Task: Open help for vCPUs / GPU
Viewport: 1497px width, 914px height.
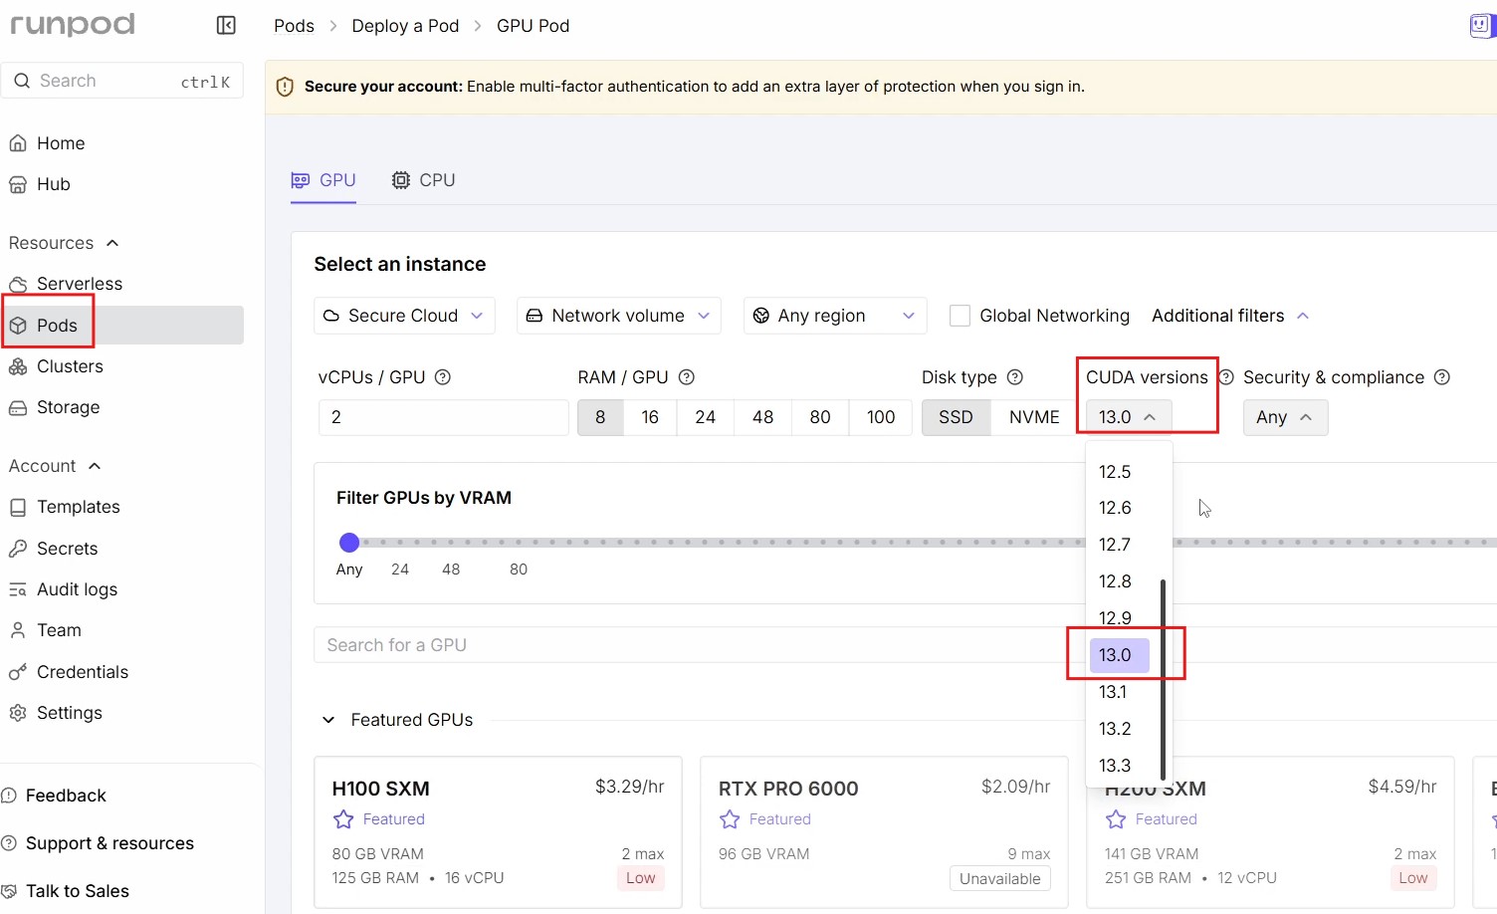Action: pos(443,377)
